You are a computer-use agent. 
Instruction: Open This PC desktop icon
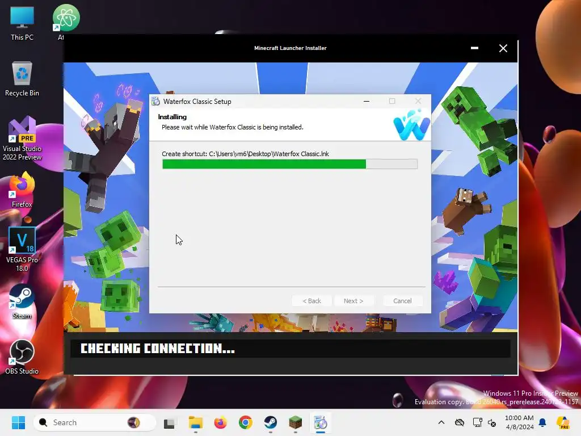[x=22, y=23]
